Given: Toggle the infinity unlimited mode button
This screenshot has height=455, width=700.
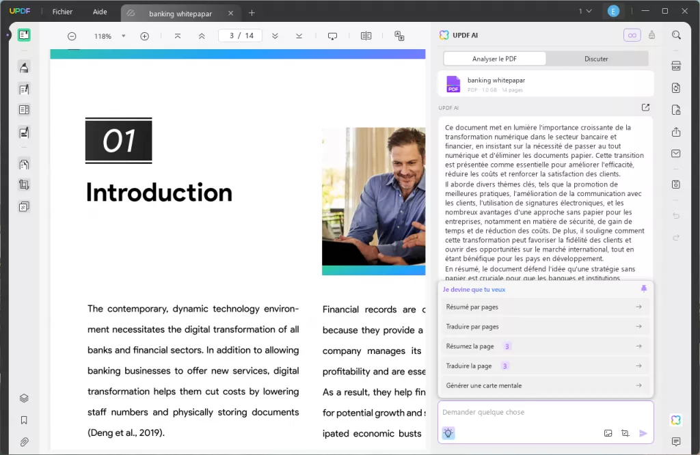Looking at the screenshot, I should tap(632, 36).
